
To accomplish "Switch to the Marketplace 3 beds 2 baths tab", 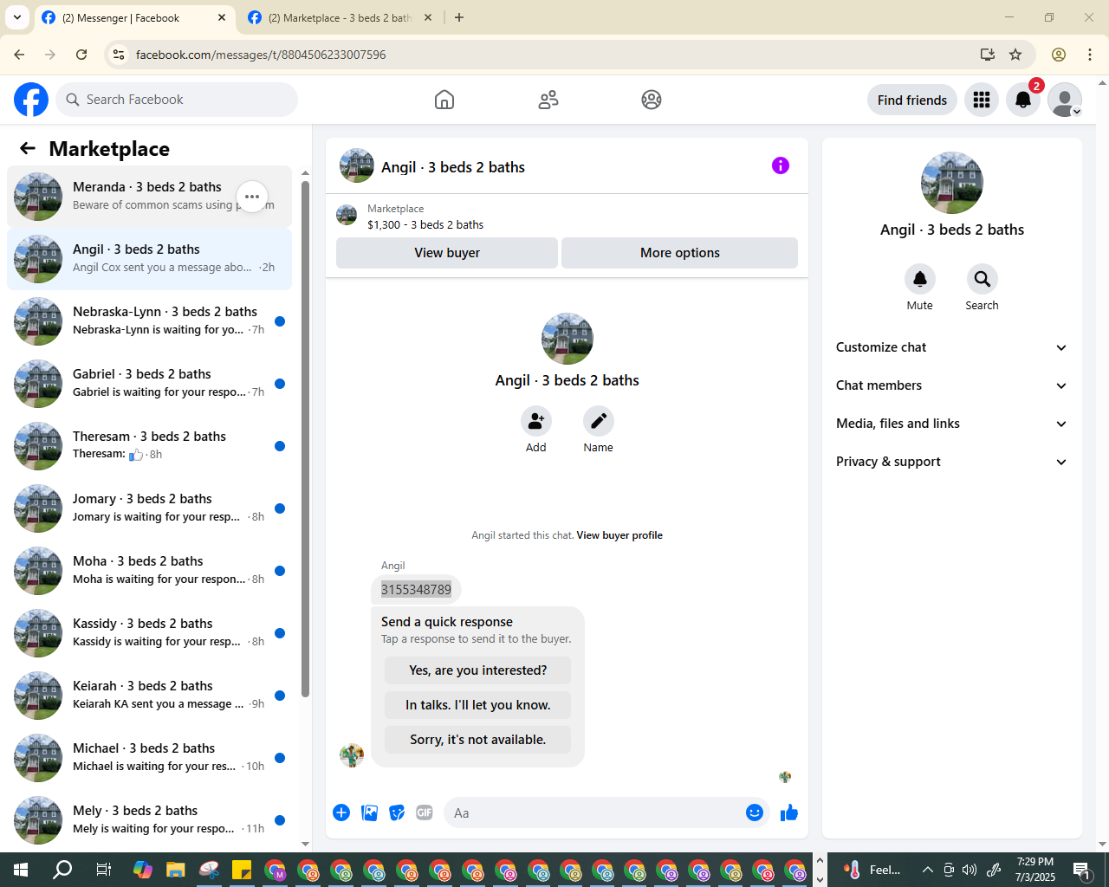I will pos(340,18).
